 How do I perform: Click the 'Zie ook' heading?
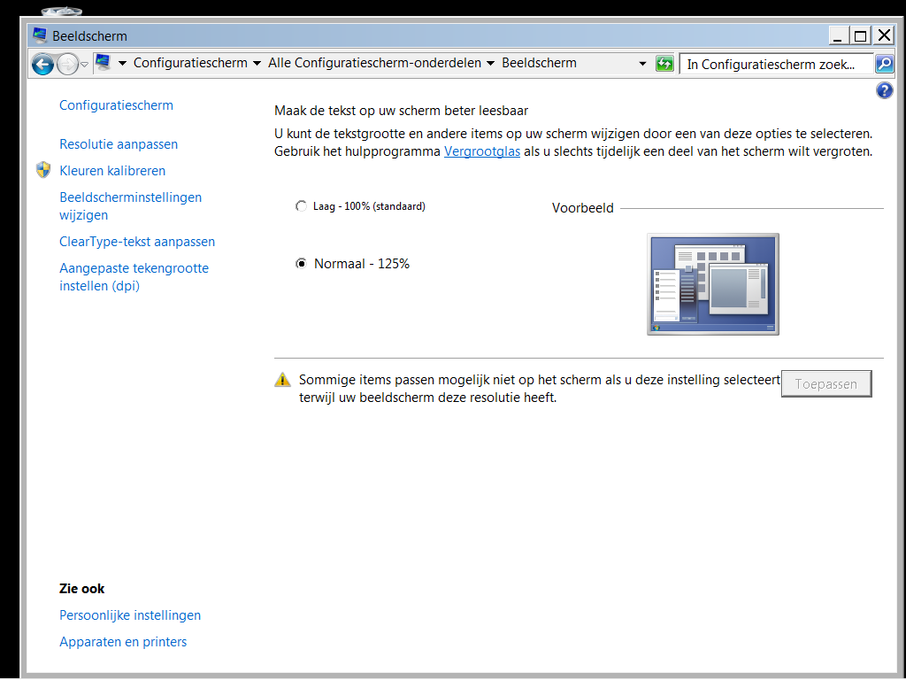click(81, 589)
